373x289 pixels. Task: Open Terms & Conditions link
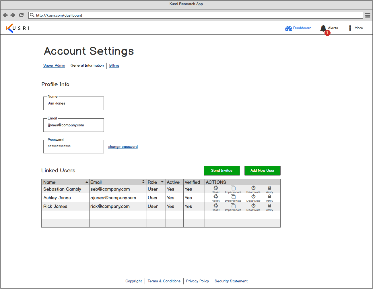coord(164,281)
